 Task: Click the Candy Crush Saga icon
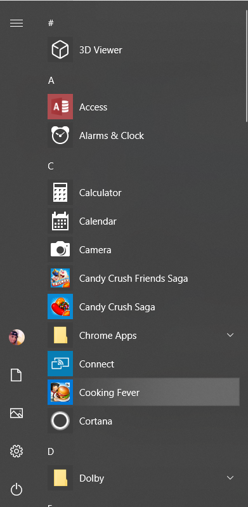pyautogui.click(x=60, y=306)
